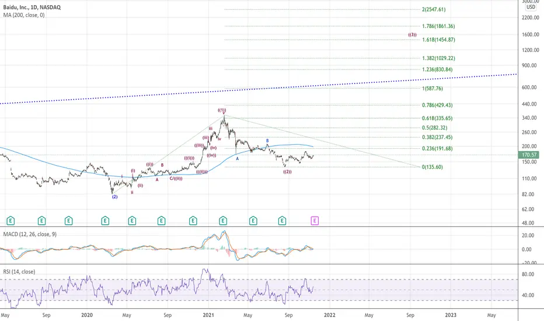This screenshot has height=321, width=544.
Task: Click the 80.00 RSI axis label
Action: 528,274
